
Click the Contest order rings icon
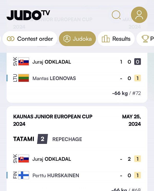(11, 39)
